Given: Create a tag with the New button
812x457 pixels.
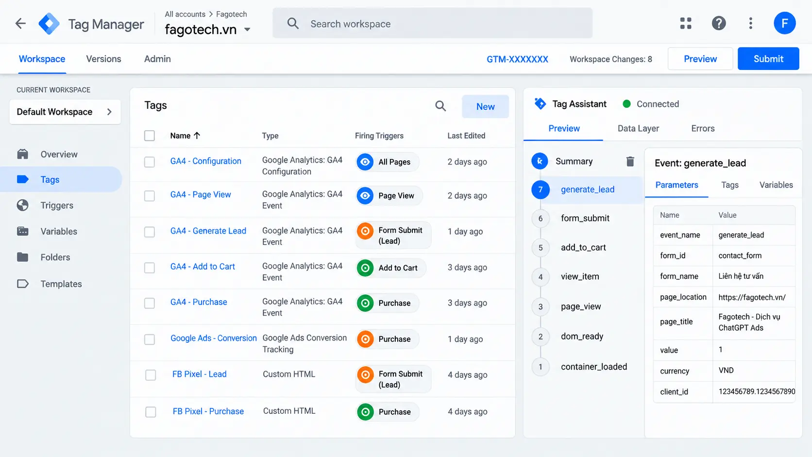Looking at the screenshot, I should point(485,106).
